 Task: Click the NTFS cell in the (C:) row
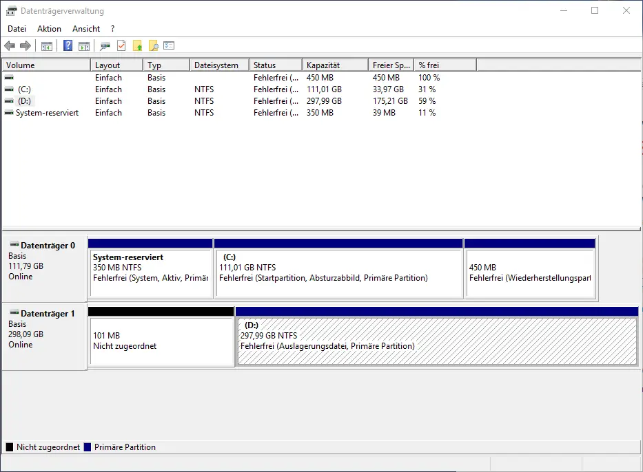(x=204, y=89)
